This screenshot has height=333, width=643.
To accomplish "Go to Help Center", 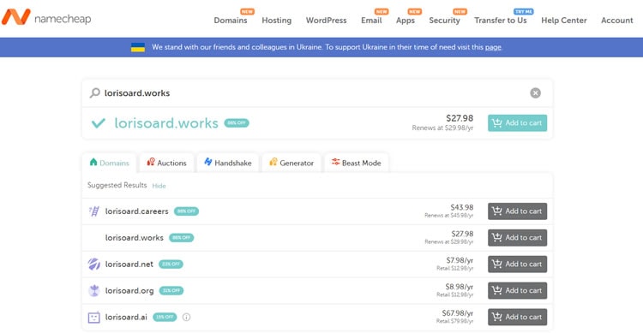I will (564, 20).
